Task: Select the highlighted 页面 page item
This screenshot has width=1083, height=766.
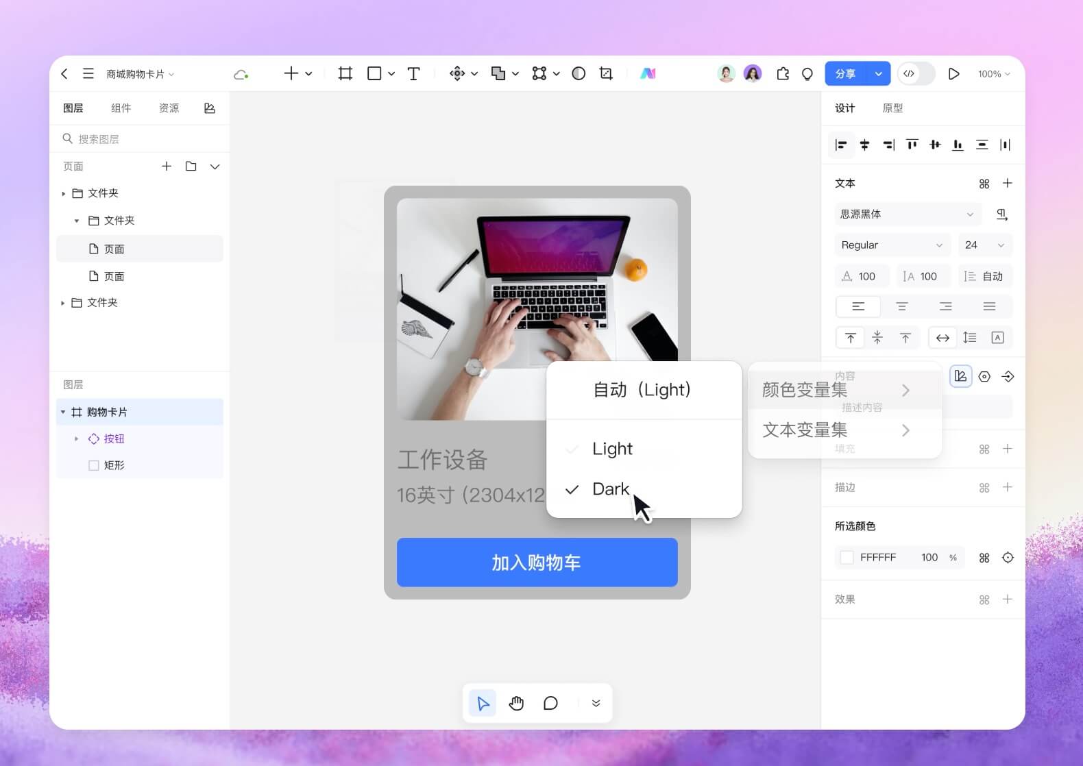Action: point(140,249)
